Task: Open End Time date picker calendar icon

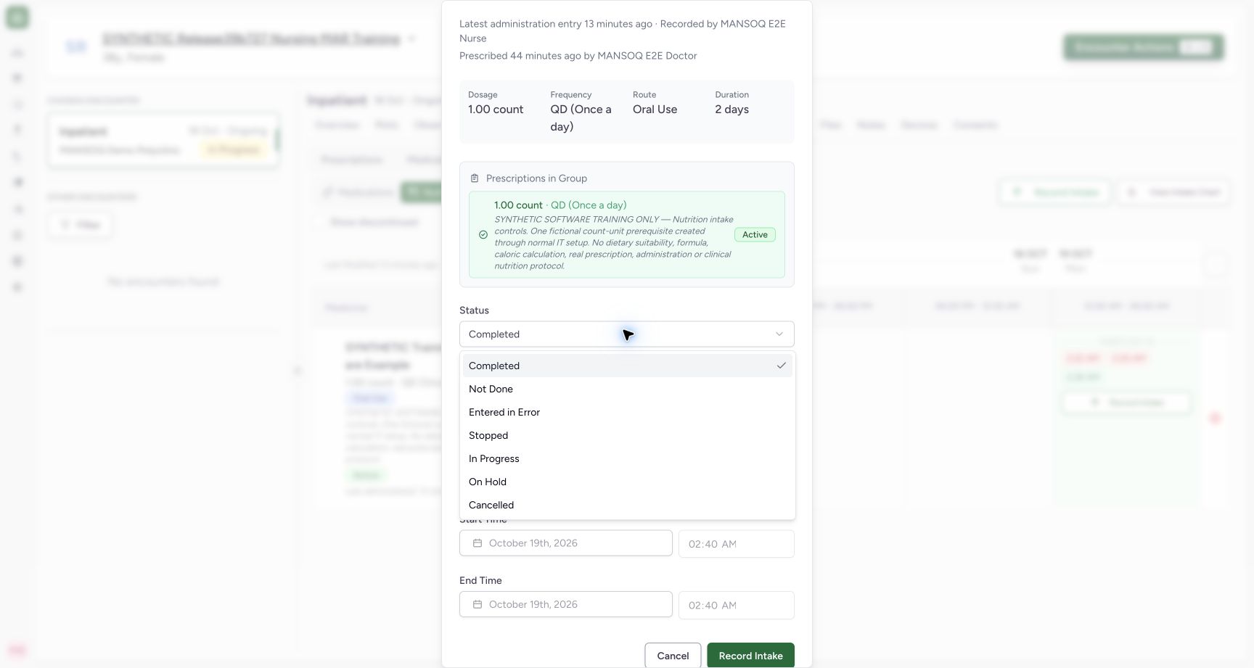Action: tap(478, 604)
